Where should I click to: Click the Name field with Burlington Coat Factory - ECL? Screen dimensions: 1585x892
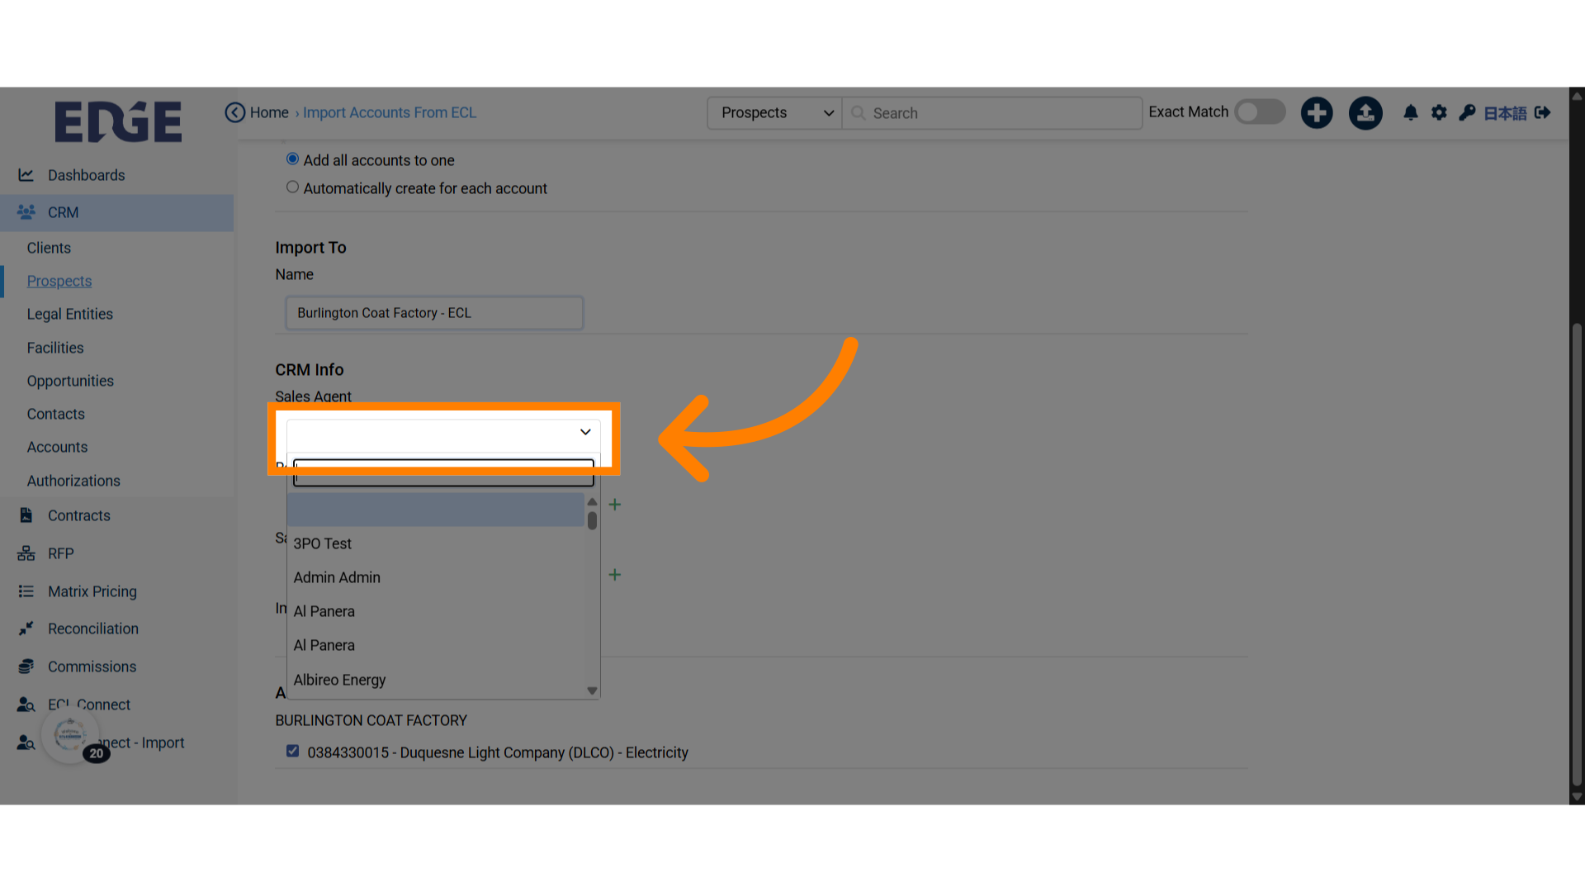tap(434, 313)
